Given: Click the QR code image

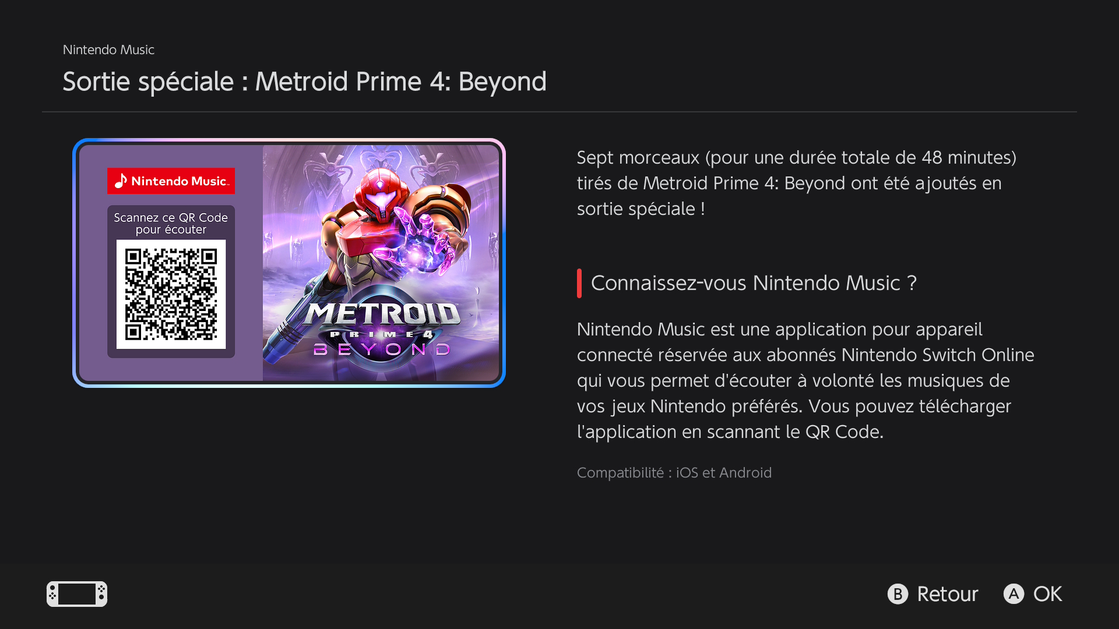Looking at the screenshot, I should tap(171, 294).
